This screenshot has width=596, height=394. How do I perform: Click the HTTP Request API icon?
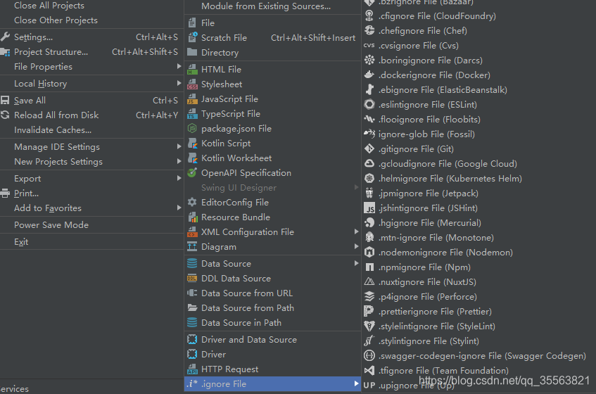point(192,369)
